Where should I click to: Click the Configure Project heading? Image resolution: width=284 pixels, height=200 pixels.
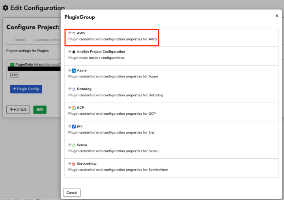click(33, 27)
